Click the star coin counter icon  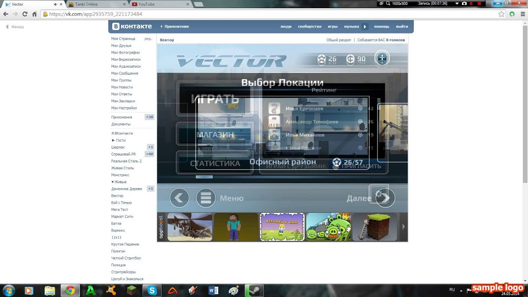[x=322, y=59]
